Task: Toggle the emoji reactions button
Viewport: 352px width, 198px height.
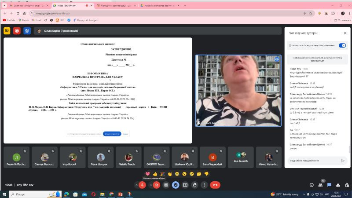Action: pyautogui.click(x=176, y=185)
